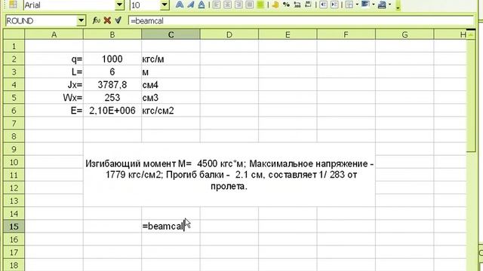Cancel the formula with the red X

click(107, 20)
